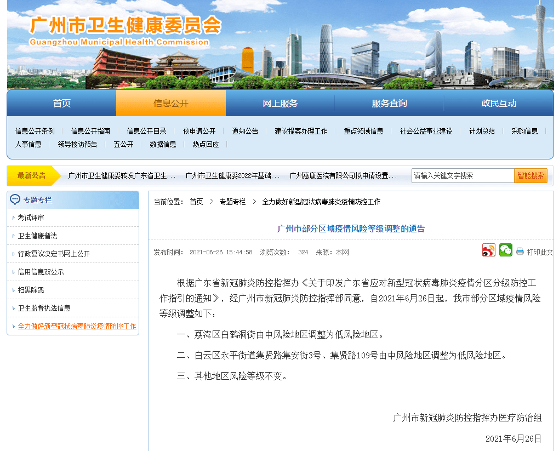The width and height of the screenshot is (559, 451).
Task: Share the article via the WeChat icon
Action: pyautogui.click(x=506, y=249)
